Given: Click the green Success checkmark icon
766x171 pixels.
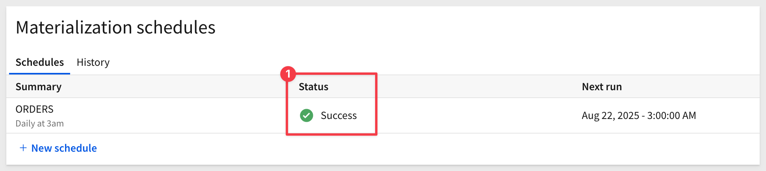Looking at the screenshot, I should coord(306,115).
